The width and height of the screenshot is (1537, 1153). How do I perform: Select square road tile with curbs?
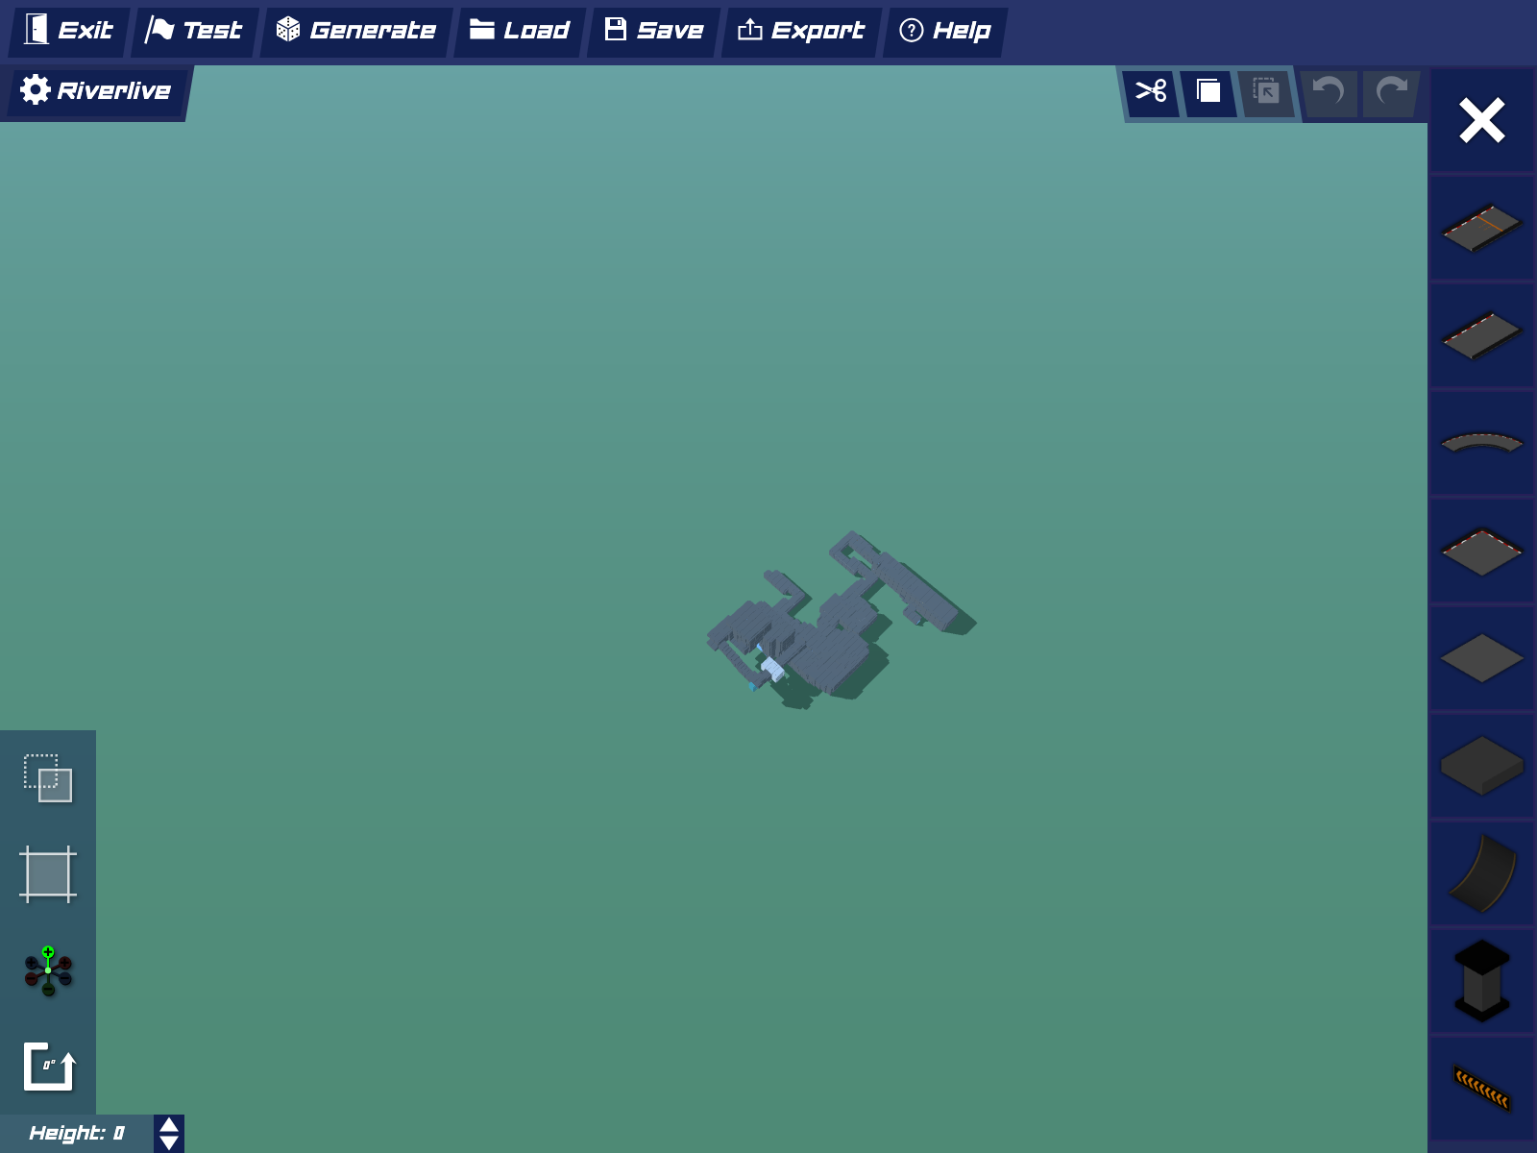click(x=1481, y=551)
